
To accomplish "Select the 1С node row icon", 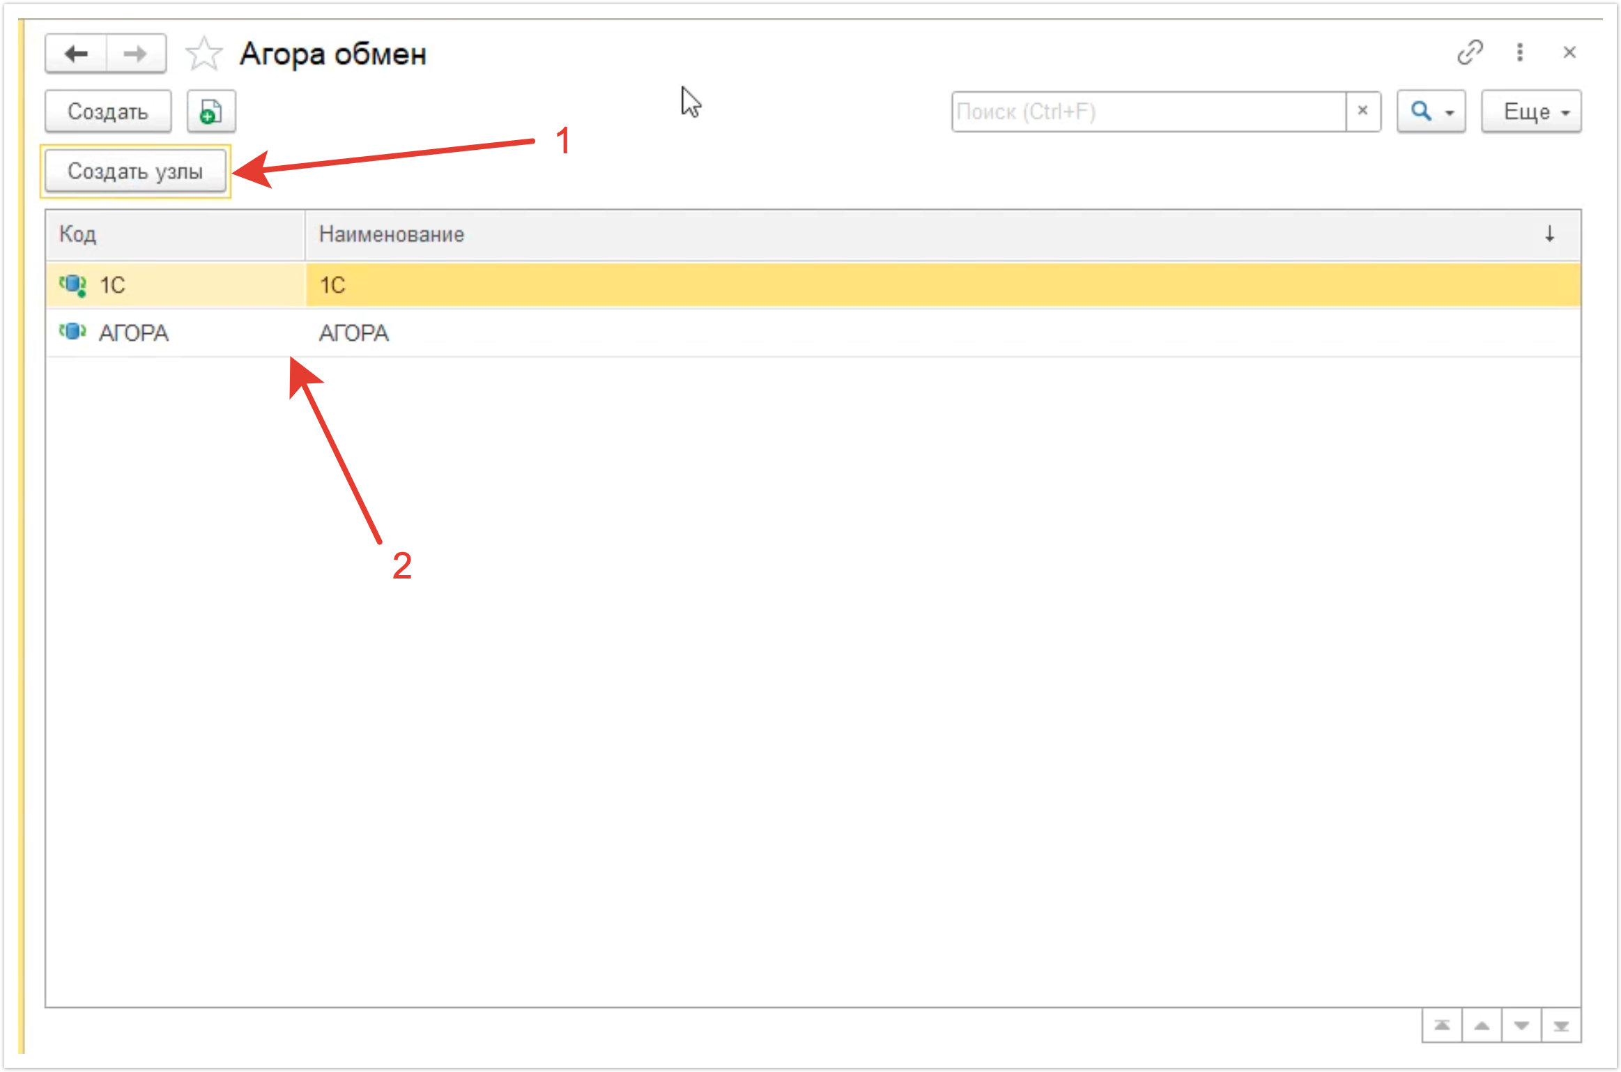I will (x=72, y=285).
